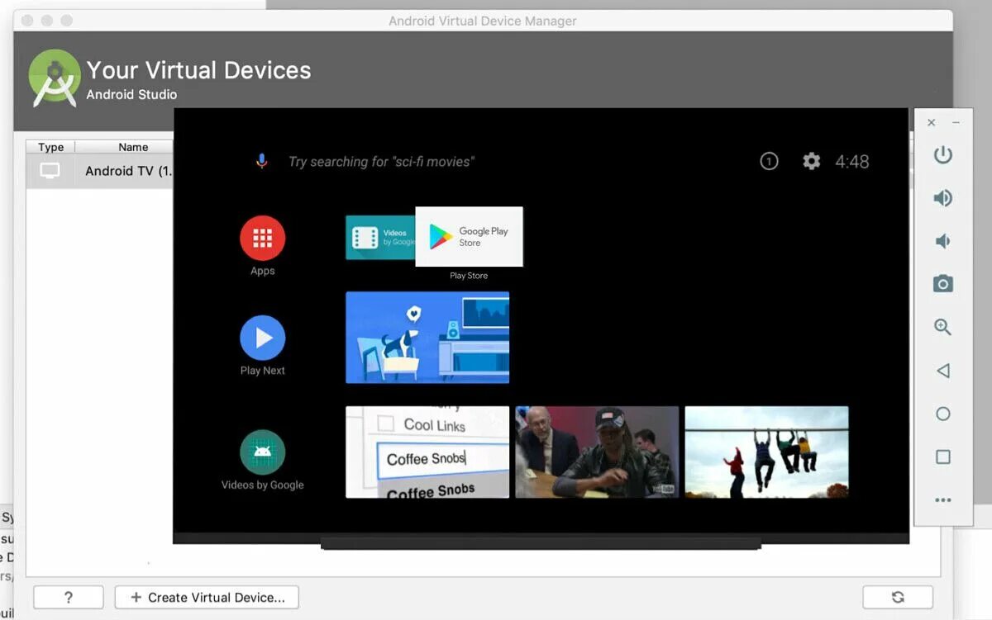This screenshot has width=992, height=620.
Task: Select the Videos by Google channel icon
Action: coord(263,452)
